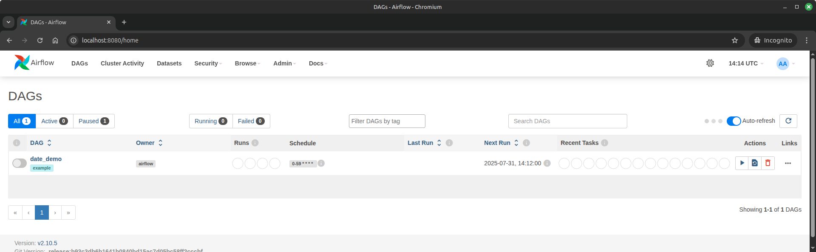816x252 pixels.
Task: Trigger the date_demo DAG with play icon
Action: 742,163
